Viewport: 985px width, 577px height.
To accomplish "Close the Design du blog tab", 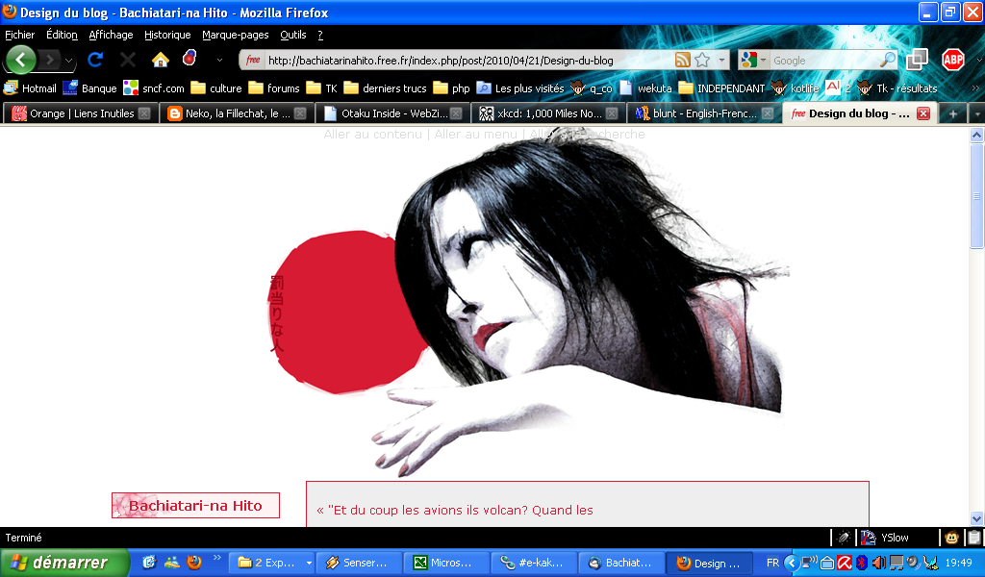I will [x=923, y=113].
